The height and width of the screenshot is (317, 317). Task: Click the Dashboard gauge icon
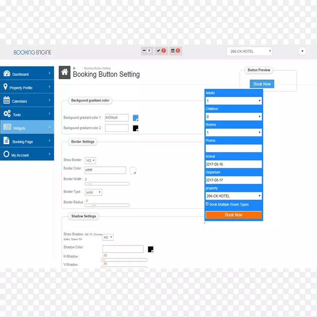tap(7, 73)
